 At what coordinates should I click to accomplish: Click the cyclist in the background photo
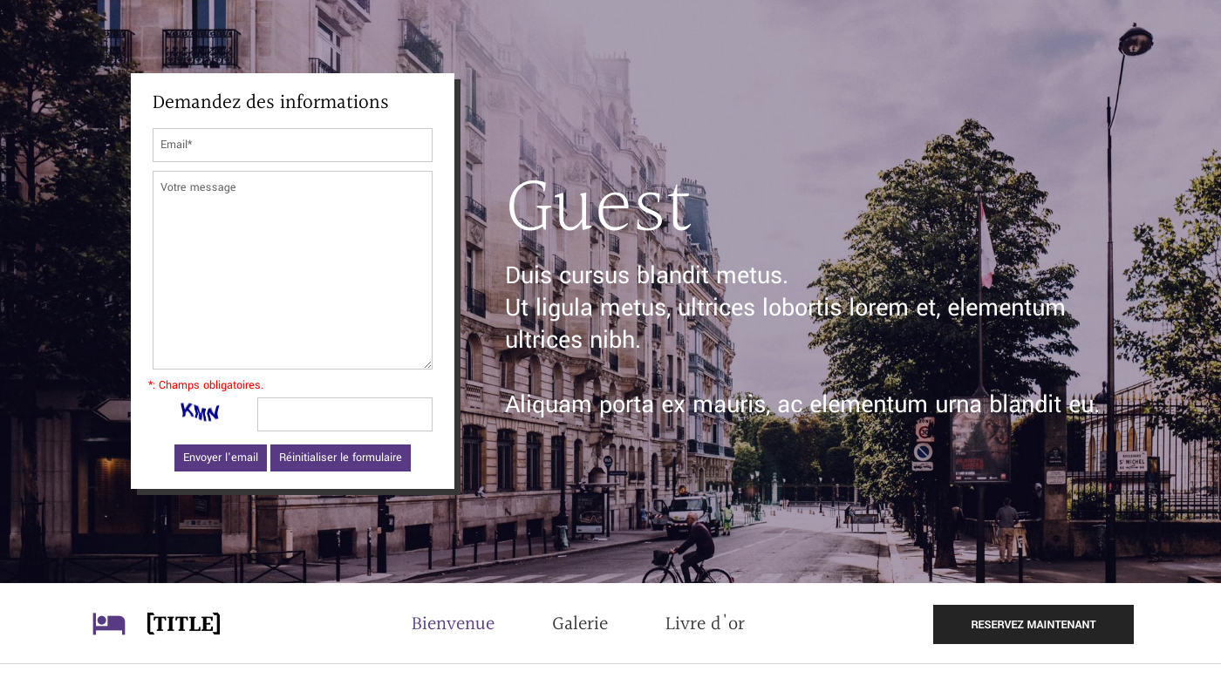(x=689, y=551)
